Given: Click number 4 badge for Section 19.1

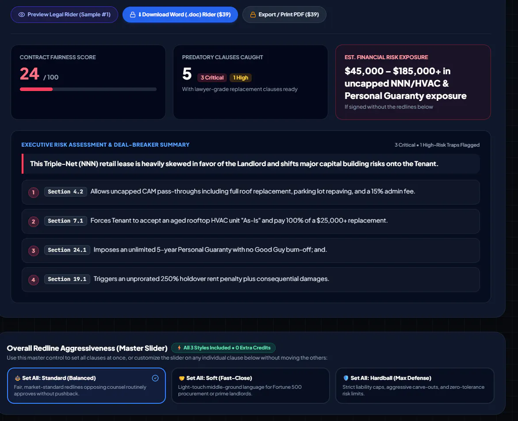Looking at the screenshot, I should (33, 280).
